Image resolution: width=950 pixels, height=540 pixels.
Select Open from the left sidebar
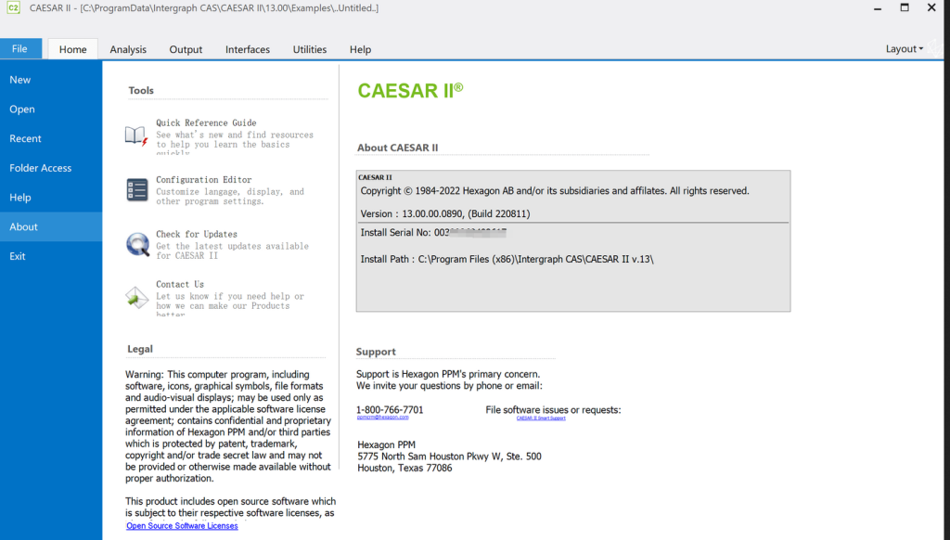(22, 109)
